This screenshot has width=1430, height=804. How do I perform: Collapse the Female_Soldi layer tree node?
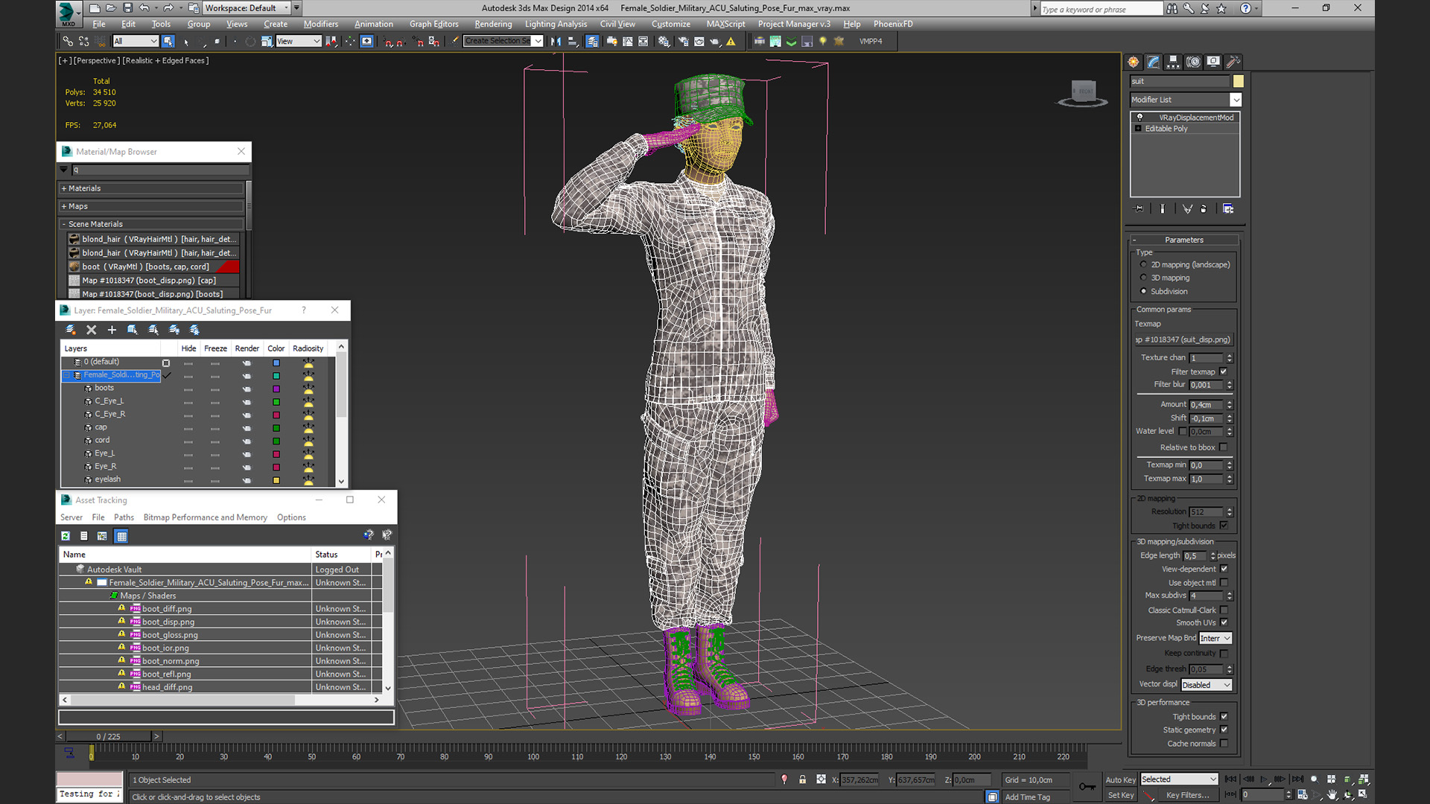point(67,375)
